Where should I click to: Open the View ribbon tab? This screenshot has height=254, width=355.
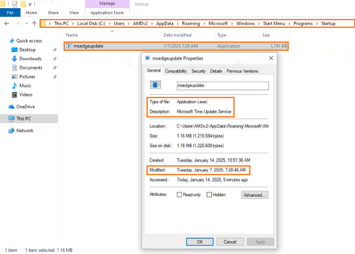pos(74,13)
